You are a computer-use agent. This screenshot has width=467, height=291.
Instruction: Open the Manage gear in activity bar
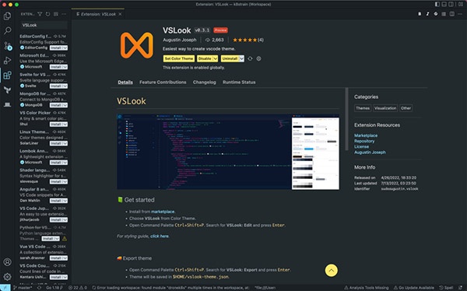point(8,277)
